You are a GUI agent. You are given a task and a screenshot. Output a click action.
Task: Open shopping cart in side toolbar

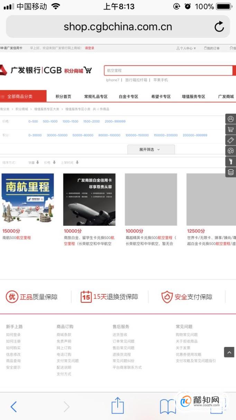click(230, 130)
